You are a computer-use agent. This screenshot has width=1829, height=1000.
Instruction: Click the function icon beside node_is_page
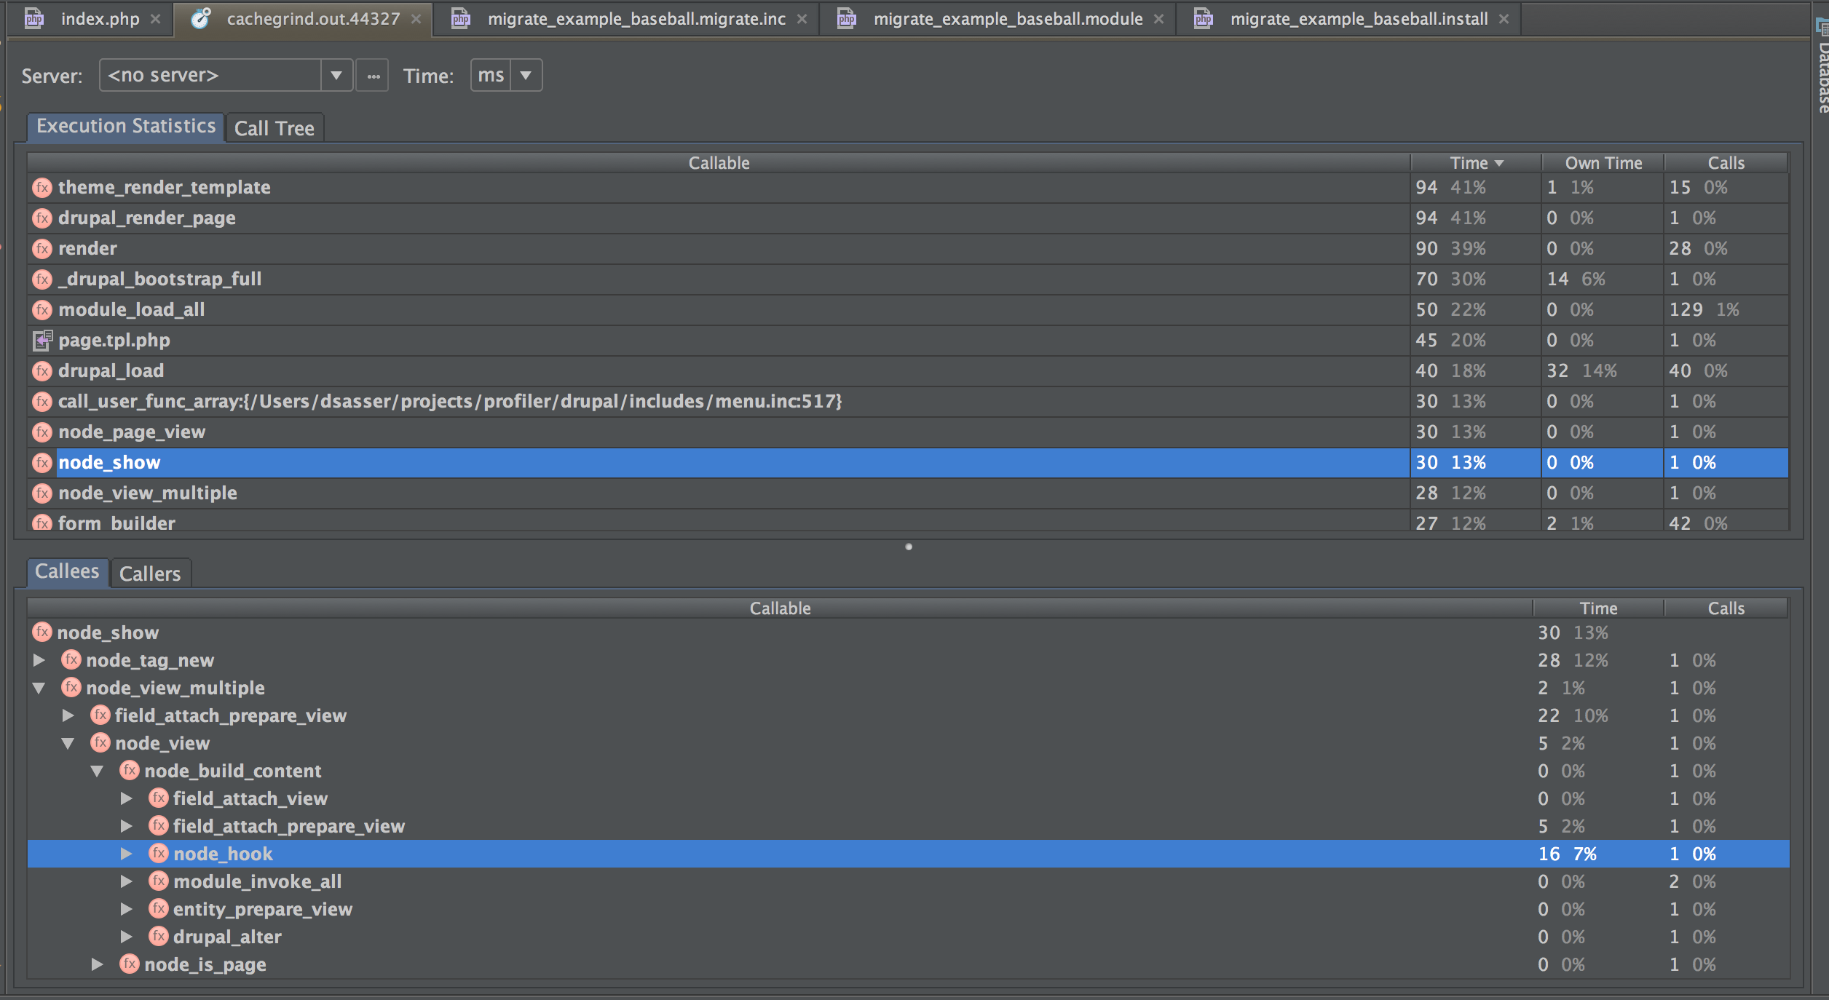(x=130, y=964)
